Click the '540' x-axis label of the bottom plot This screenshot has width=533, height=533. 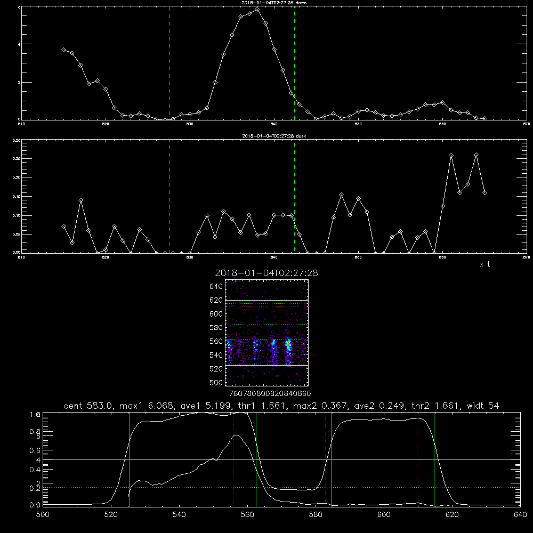click(x=179, y=515)
